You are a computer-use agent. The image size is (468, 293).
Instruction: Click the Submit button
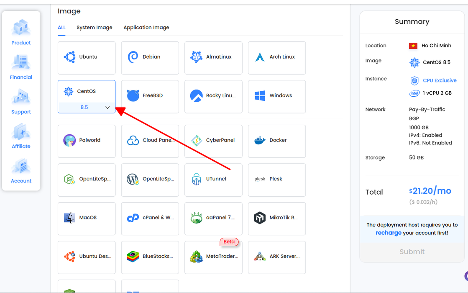tap(412, 252)
